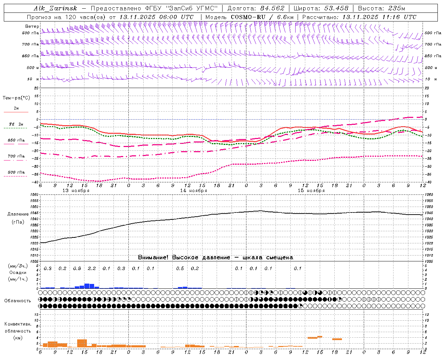443x355 pixels.
Task: Select the model label COSMO-RU / 6.6км
Action: [x=262, y=17]
